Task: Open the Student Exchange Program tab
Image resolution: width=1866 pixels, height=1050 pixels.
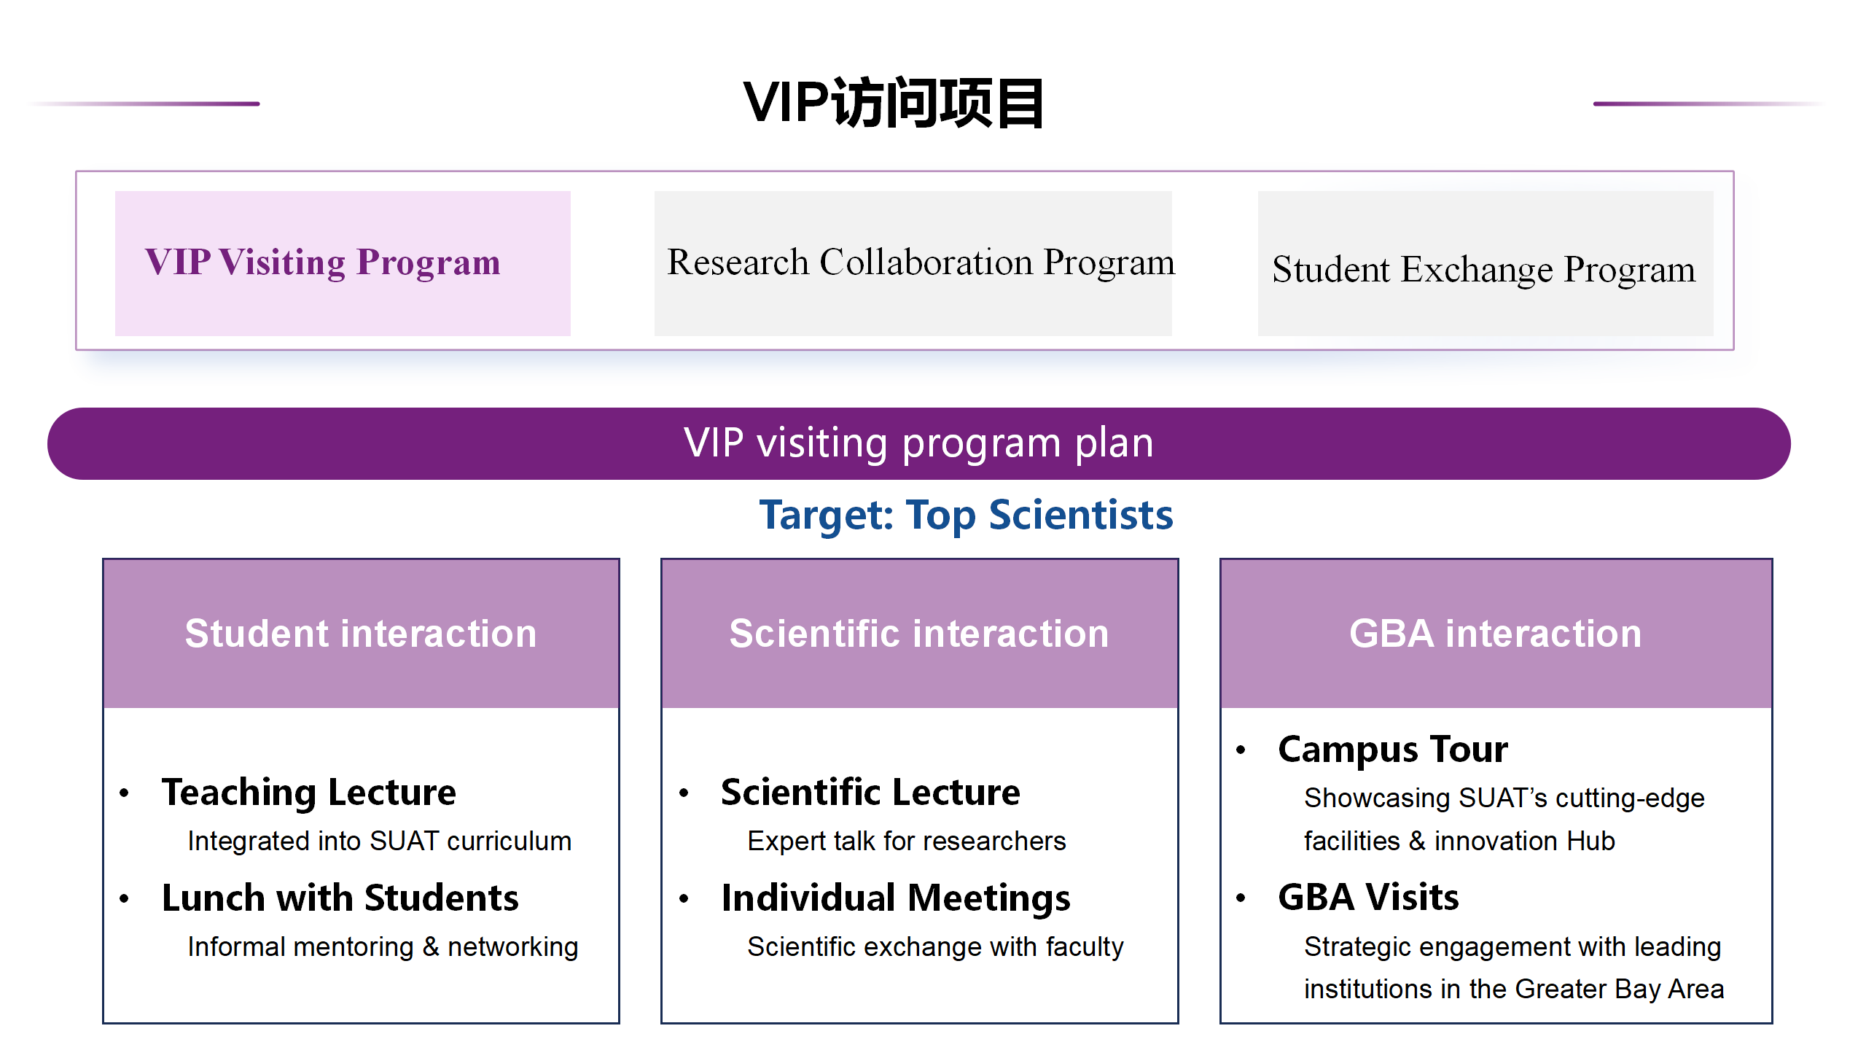Action: point(1485,264)
